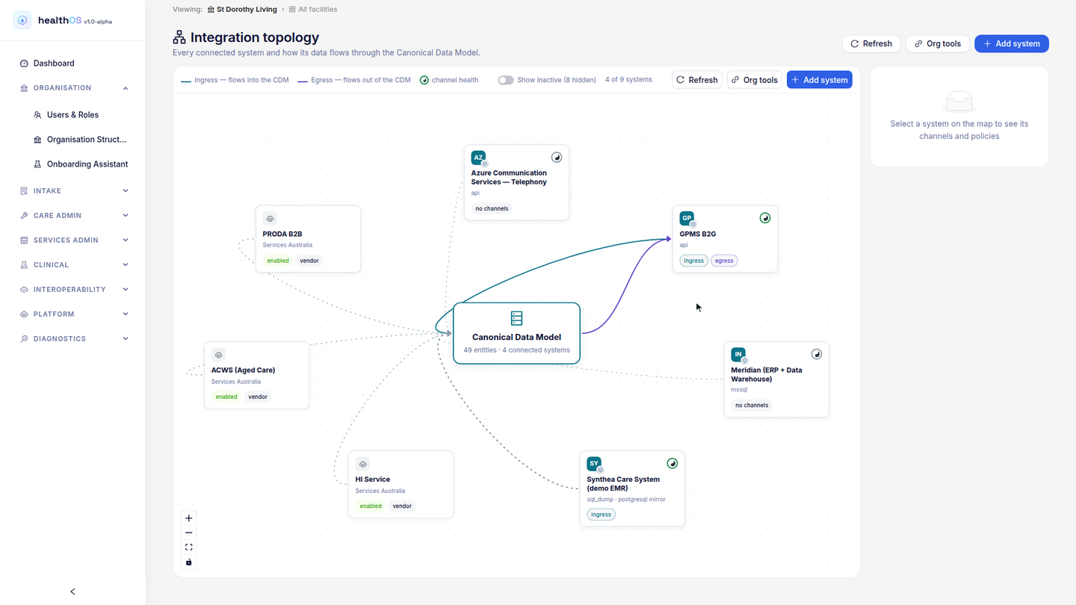Click the IN badge on Meridian card
Viewport: 1076px width, 605px height.
[x=738, y=355]
